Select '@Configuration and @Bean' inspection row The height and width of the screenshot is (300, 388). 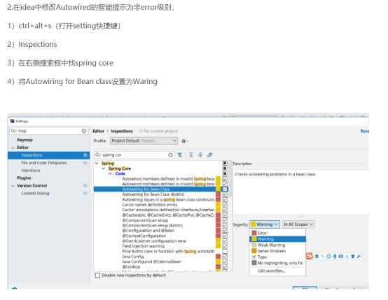coord(148,231)
